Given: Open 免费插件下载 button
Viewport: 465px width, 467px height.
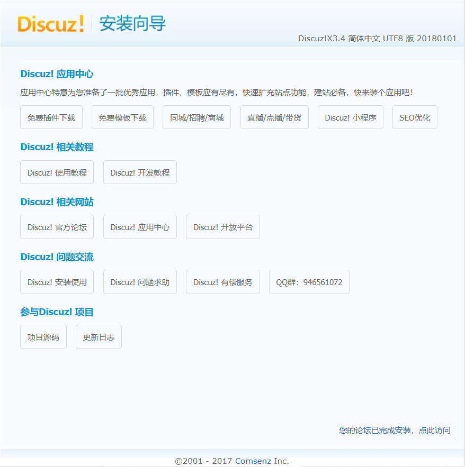Looking at the screenshot, I should point(51,117).
